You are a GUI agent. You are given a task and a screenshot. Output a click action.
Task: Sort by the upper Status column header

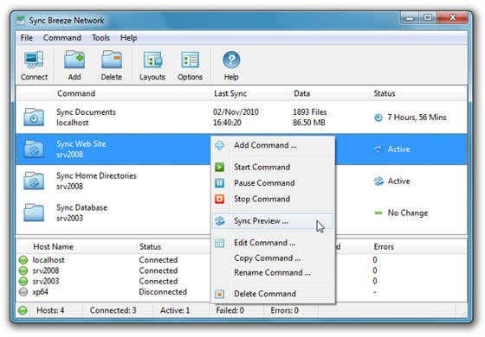[419, 93]
